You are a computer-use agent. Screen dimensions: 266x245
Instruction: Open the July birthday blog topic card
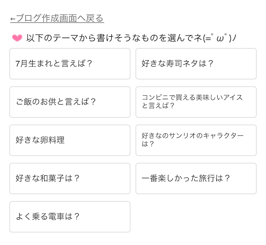coord(70,64)
